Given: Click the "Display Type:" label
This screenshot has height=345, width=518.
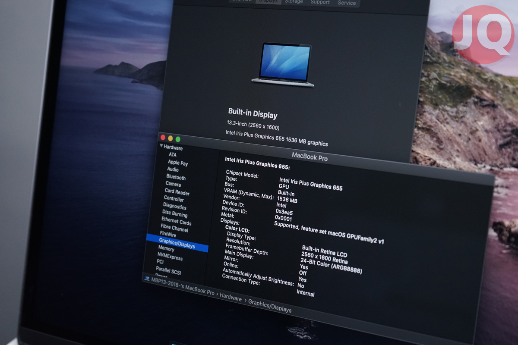Looking at the screenshot, I should pos(241,236).
